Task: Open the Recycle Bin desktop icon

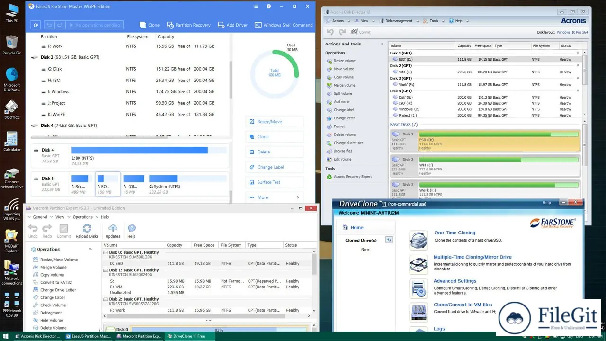Action: point(12,45)
